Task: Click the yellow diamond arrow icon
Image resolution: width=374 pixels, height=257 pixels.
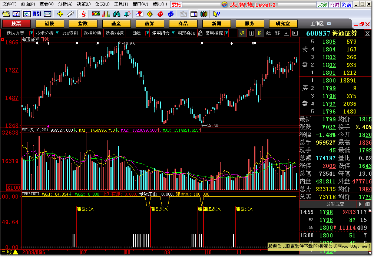Action: click(x=150, y=14)
